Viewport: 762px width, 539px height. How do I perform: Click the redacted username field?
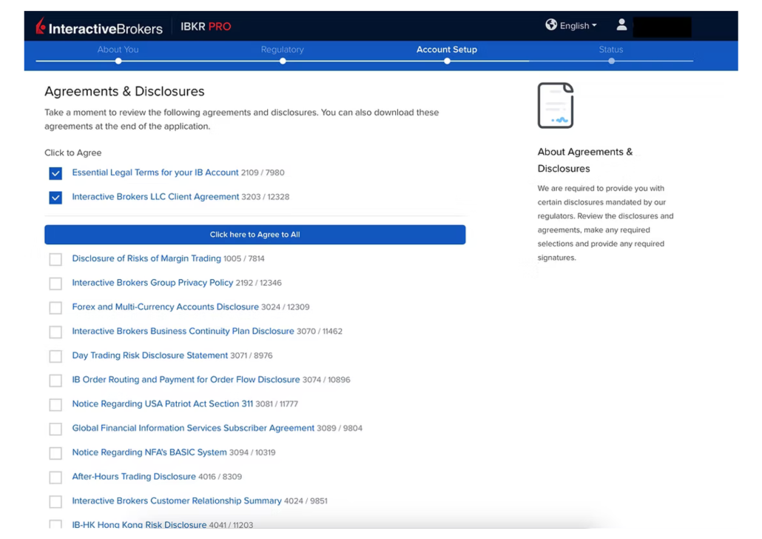coord(662,27)
